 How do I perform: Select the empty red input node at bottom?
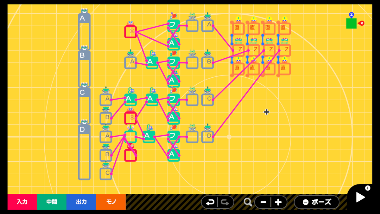pyautogui.click(x=130, y=155)
